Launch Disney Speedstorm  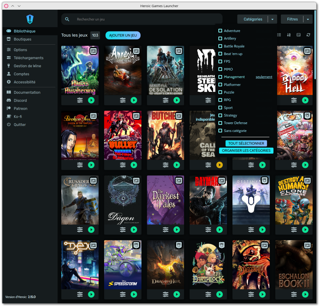tap(134, 294)
